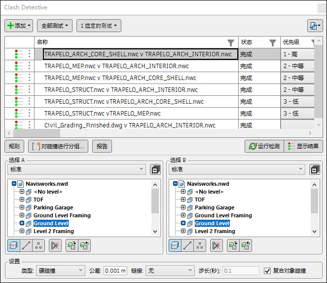The width and height of the screenshot is (327, 283).
Task: Click the 显示结果 button
Action: tap(303, 146)
